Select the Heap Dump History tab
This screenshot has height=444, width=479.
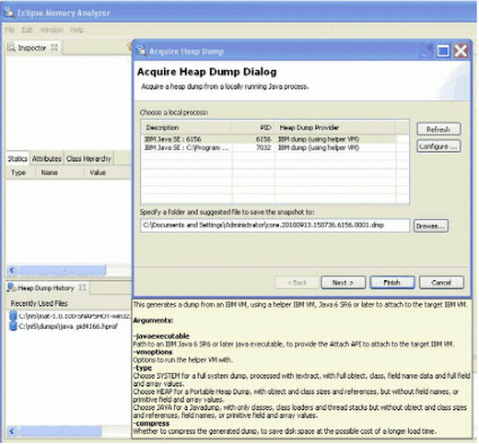[x=46, y=288]
